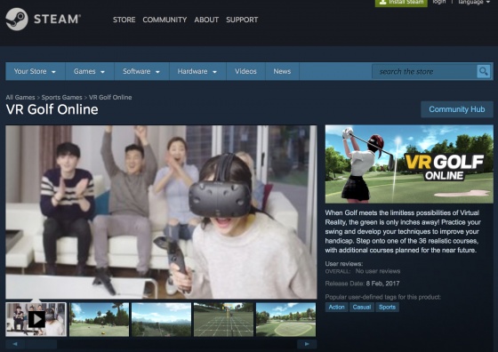
Task: Open the SUPPORT menu item
Action: [x=242, y=20]
